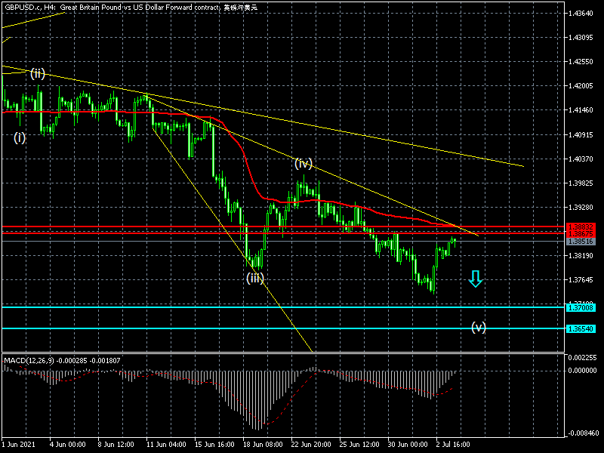Click the 1.39825 price scale value
The height and width of the screenshot is (453, 604).
(x=581, y=183)
